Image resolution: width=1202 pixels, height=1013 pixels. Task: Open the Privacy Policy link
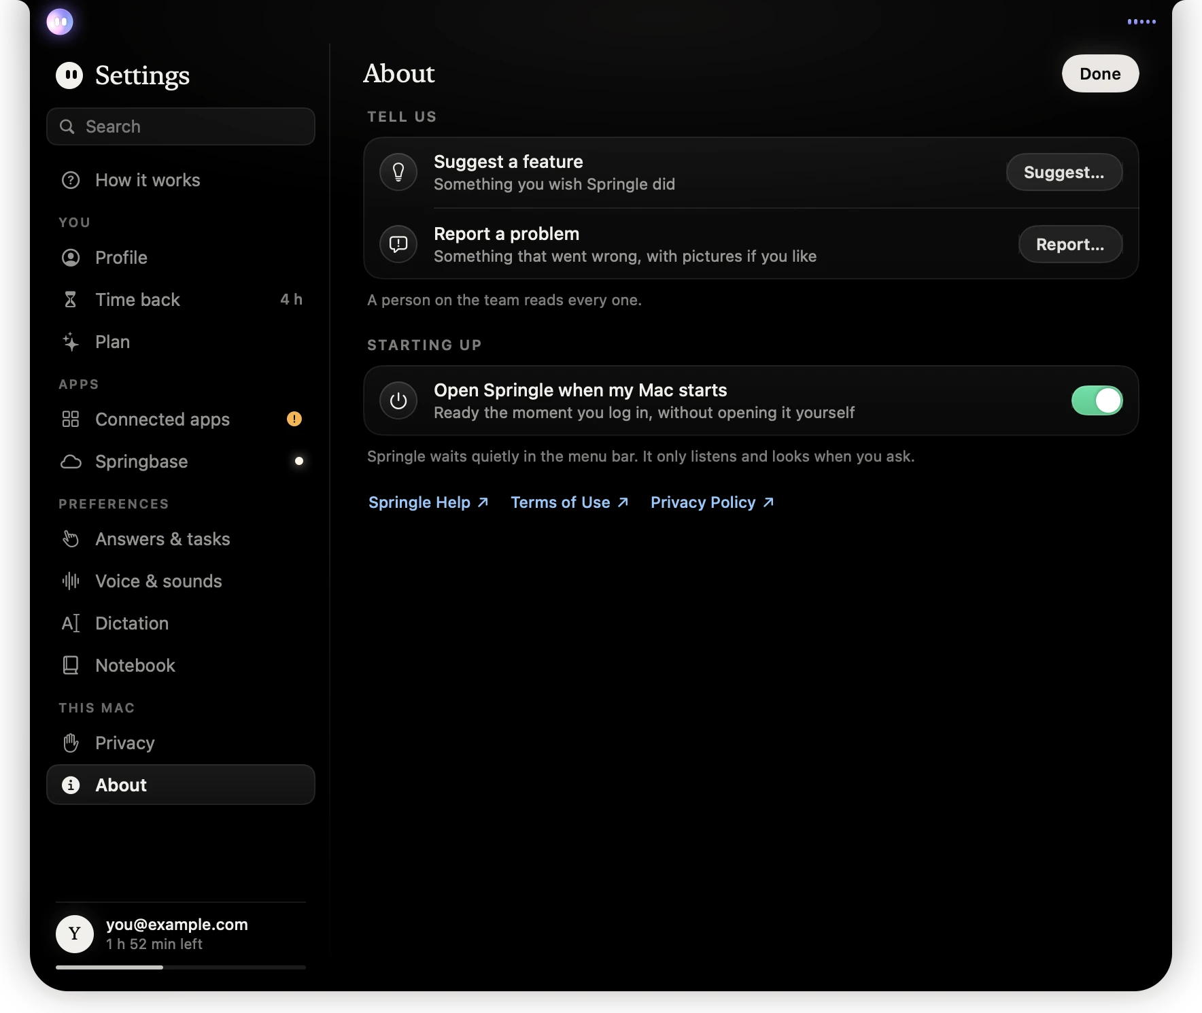click(x=712, y=502)
